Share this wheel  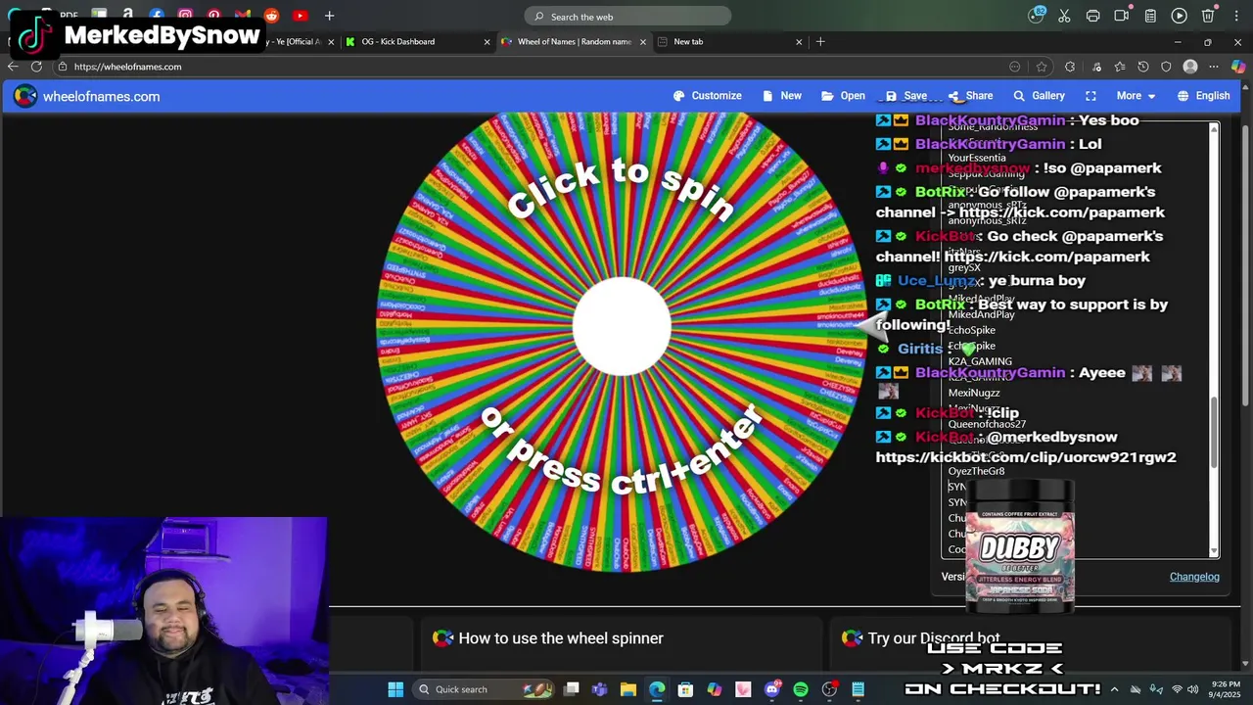tap(969, 96)
